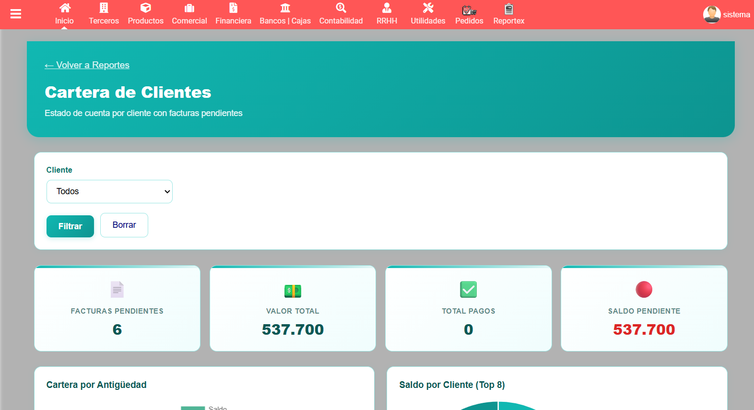Clear filters with the Borrar button
The image size is (754, 410).
(124, 225)
